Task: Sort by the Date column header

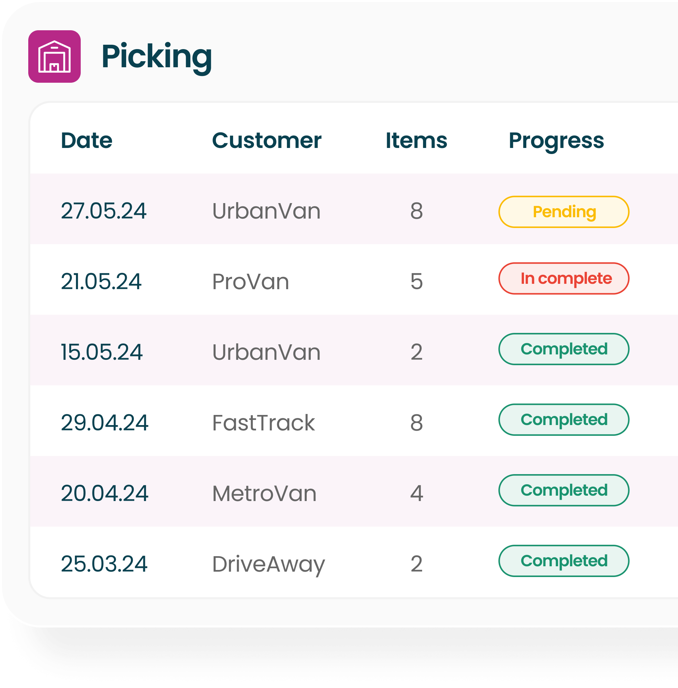Action: 86,140
